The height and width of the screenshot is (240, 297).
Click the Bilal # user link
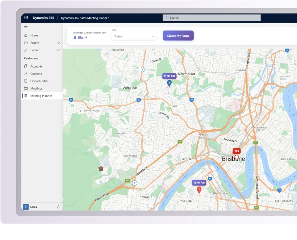82,37
